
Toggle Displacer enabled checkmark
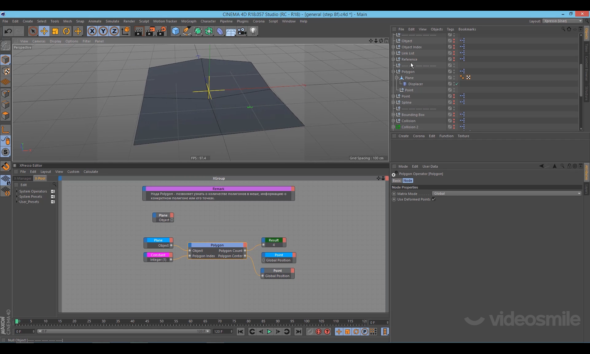pos(457,84)
